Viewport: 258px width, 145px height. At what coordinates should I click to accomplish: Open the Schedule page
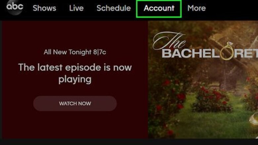[114, 8]
